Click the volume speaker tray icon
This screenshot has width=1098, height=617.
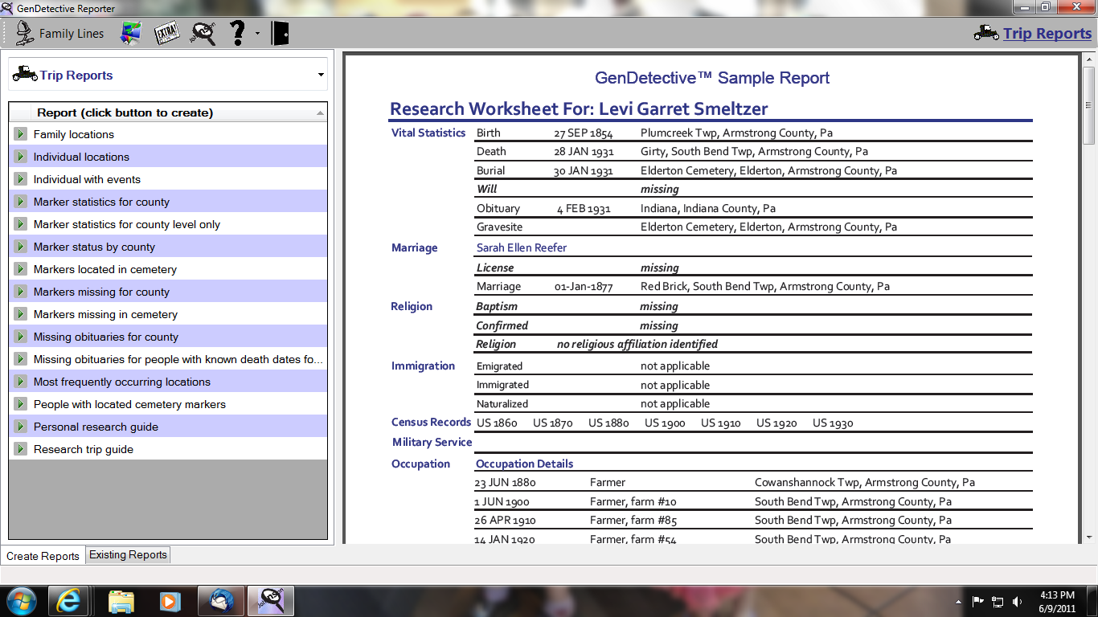[1018, 601]
